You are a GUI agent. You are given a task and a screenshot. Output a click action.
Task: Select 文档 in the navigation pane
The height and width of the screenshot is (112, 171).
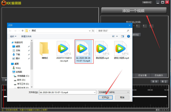(x=16, y=50)
